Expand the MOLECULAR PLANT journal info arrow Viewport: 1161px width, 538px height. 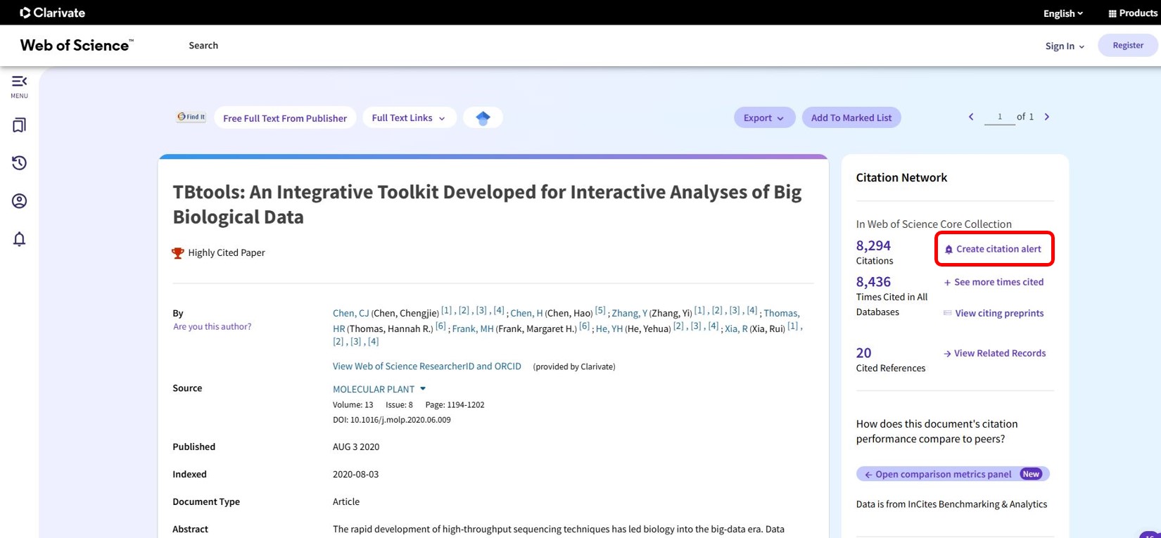(x=423, y=389)
